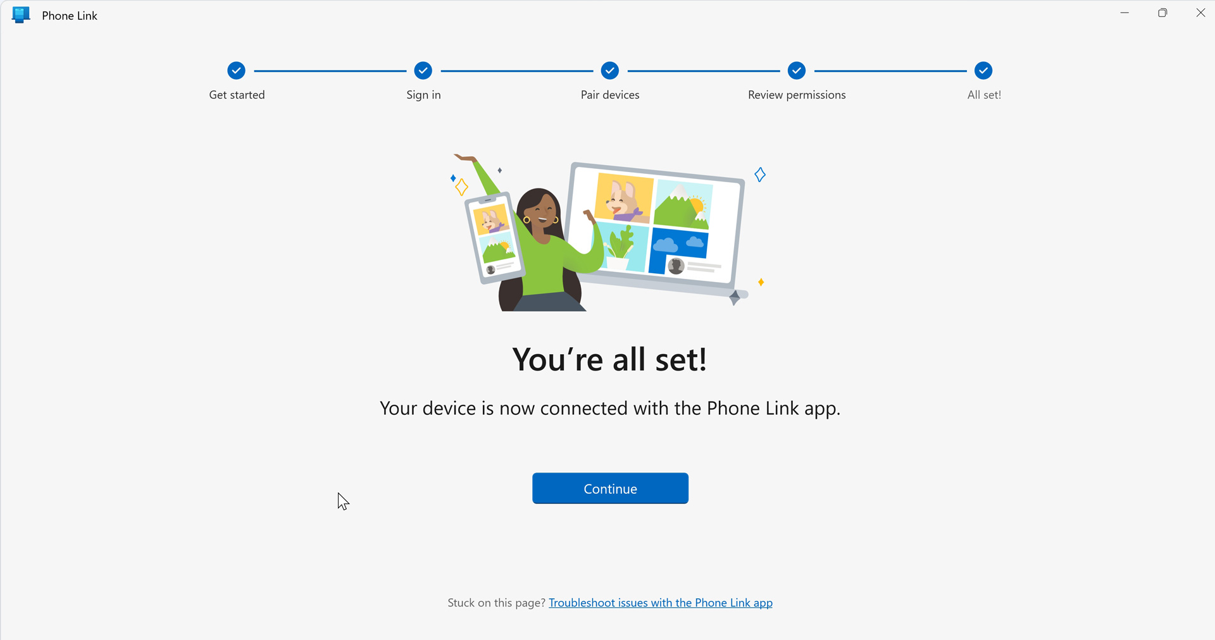Click the 'Phone Link' window title text
The height and width of the screenshot is (640, 1215).
(x=70, y=16)
